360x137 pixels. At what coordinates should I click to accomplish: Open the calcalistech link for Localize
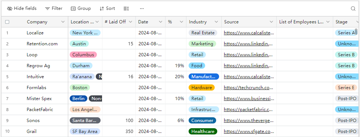(249, 33)
